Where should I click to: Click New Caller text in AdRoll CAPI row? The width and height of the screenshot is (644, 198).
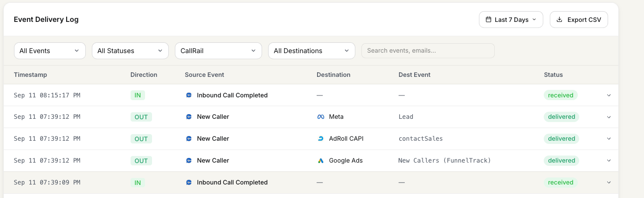(213, 139)
